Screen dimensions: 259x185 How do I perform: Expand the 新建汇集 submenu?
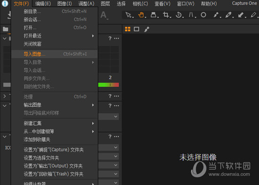pyautogui.click(x=55, y=123)
